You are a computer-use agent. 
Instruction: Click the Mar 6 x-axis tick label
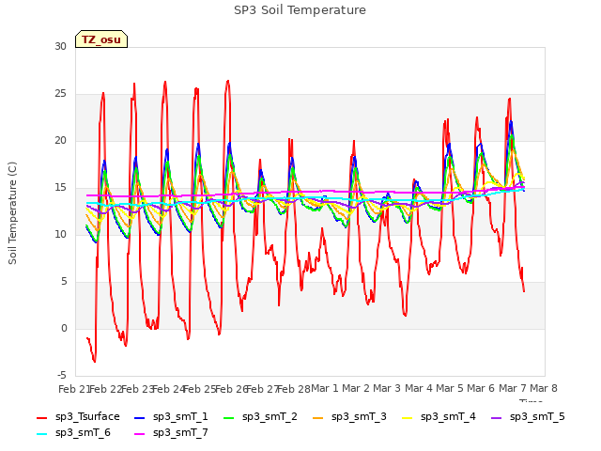pyautogui.click(x=481, y=388)
